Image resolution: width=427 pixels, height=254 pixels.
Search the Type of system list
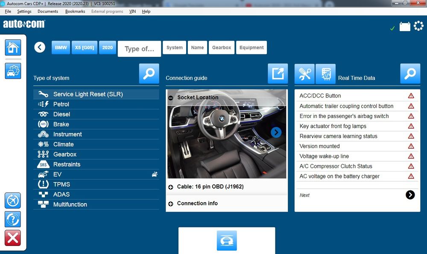pyautogui.click(x=149, y=74)
